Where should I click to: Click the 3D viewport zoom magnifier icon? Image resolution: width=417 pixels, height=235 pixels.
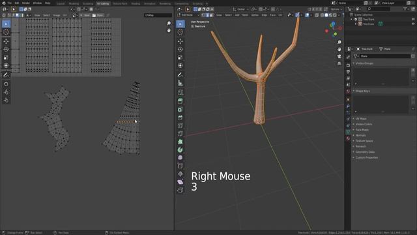(x=339, y=42)
